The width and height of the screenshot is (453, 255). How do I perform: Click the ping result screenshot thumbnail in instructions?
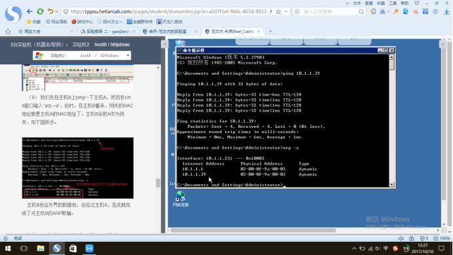point(78,168)
